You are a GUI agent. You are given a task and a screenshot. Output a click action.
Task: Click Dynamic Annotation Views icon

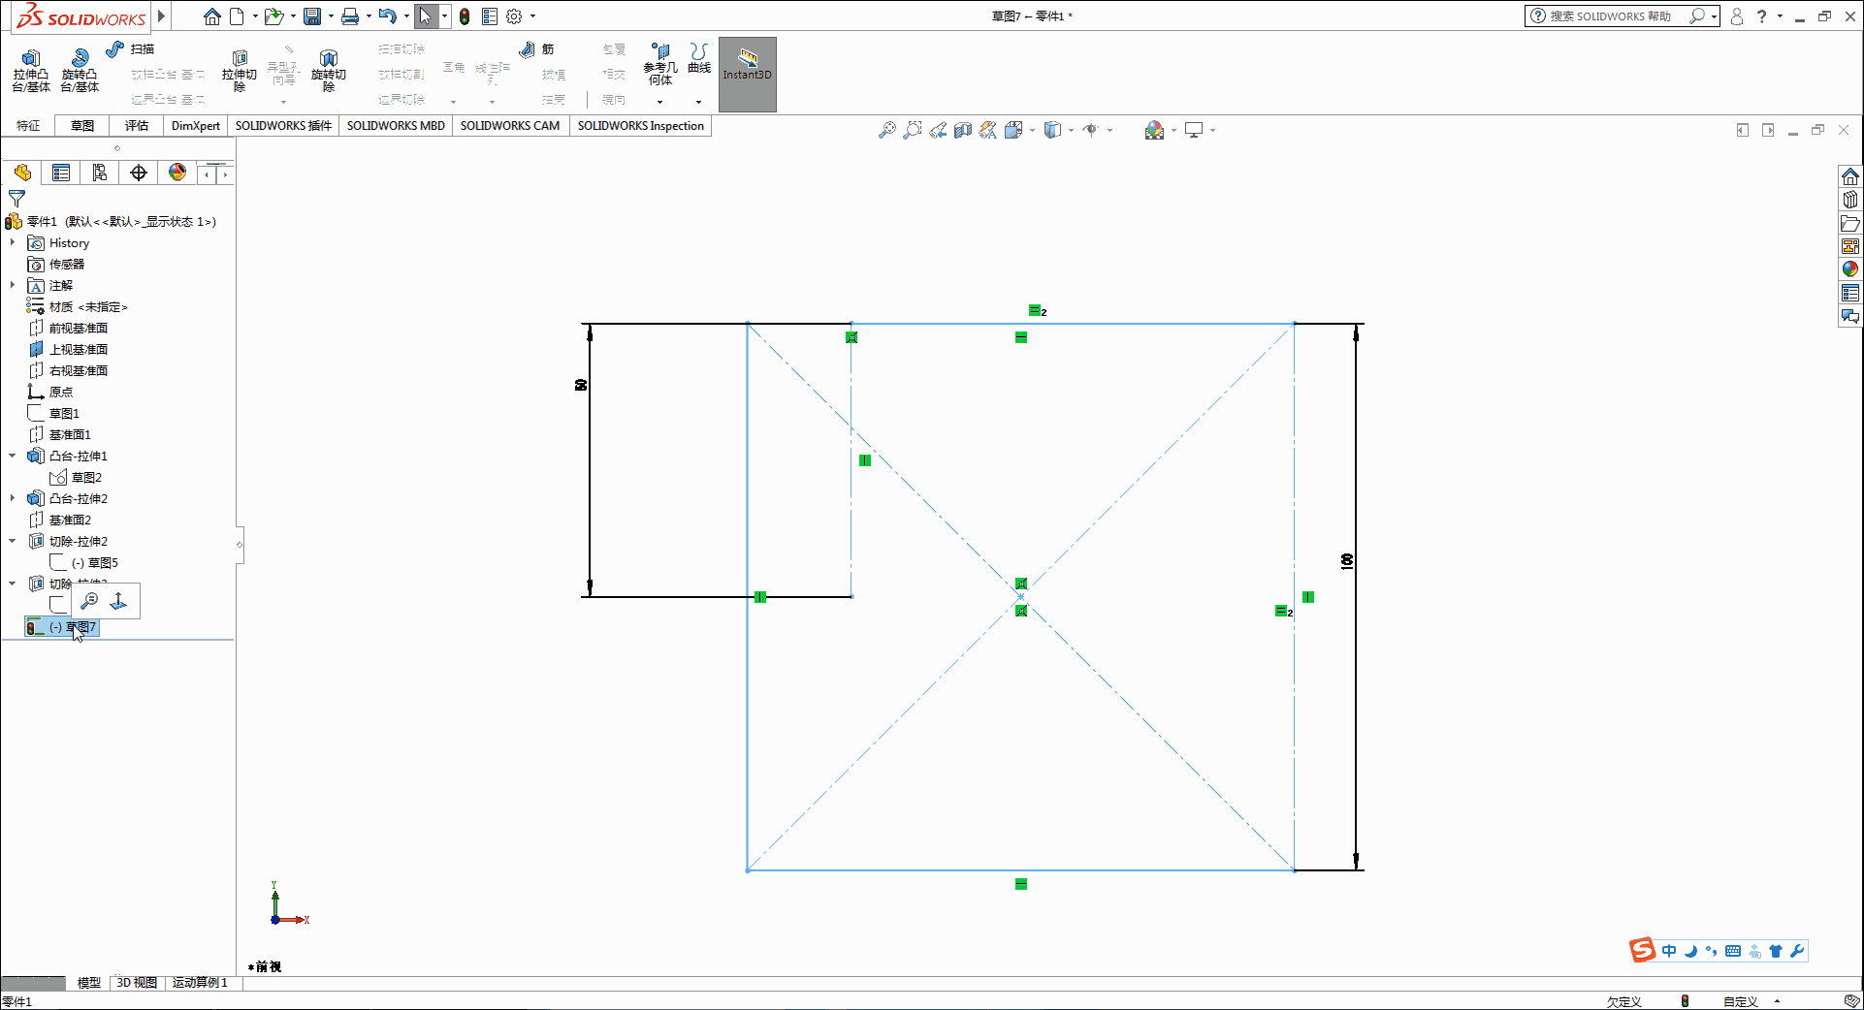(988, 130)
